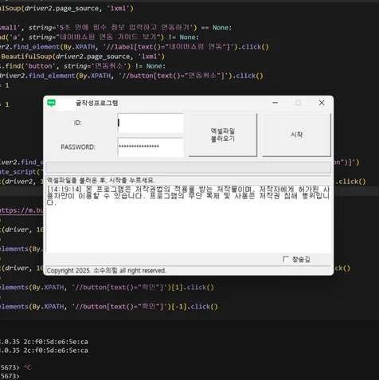Click the last terminal prompt line
Image resolution: width=379 pixels, height=380 pixels.
pyautogui.click(x=10, y=376)
